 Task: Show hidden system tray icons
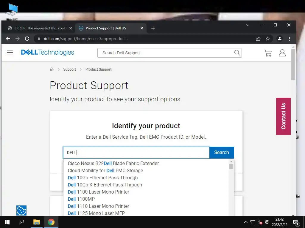245,222
